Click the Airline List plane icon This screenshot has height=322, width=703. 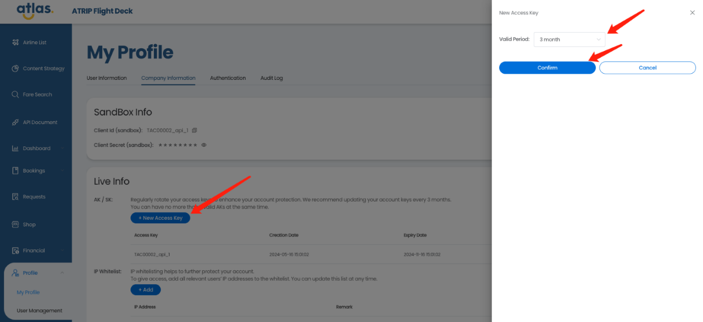tap(15, 42)
